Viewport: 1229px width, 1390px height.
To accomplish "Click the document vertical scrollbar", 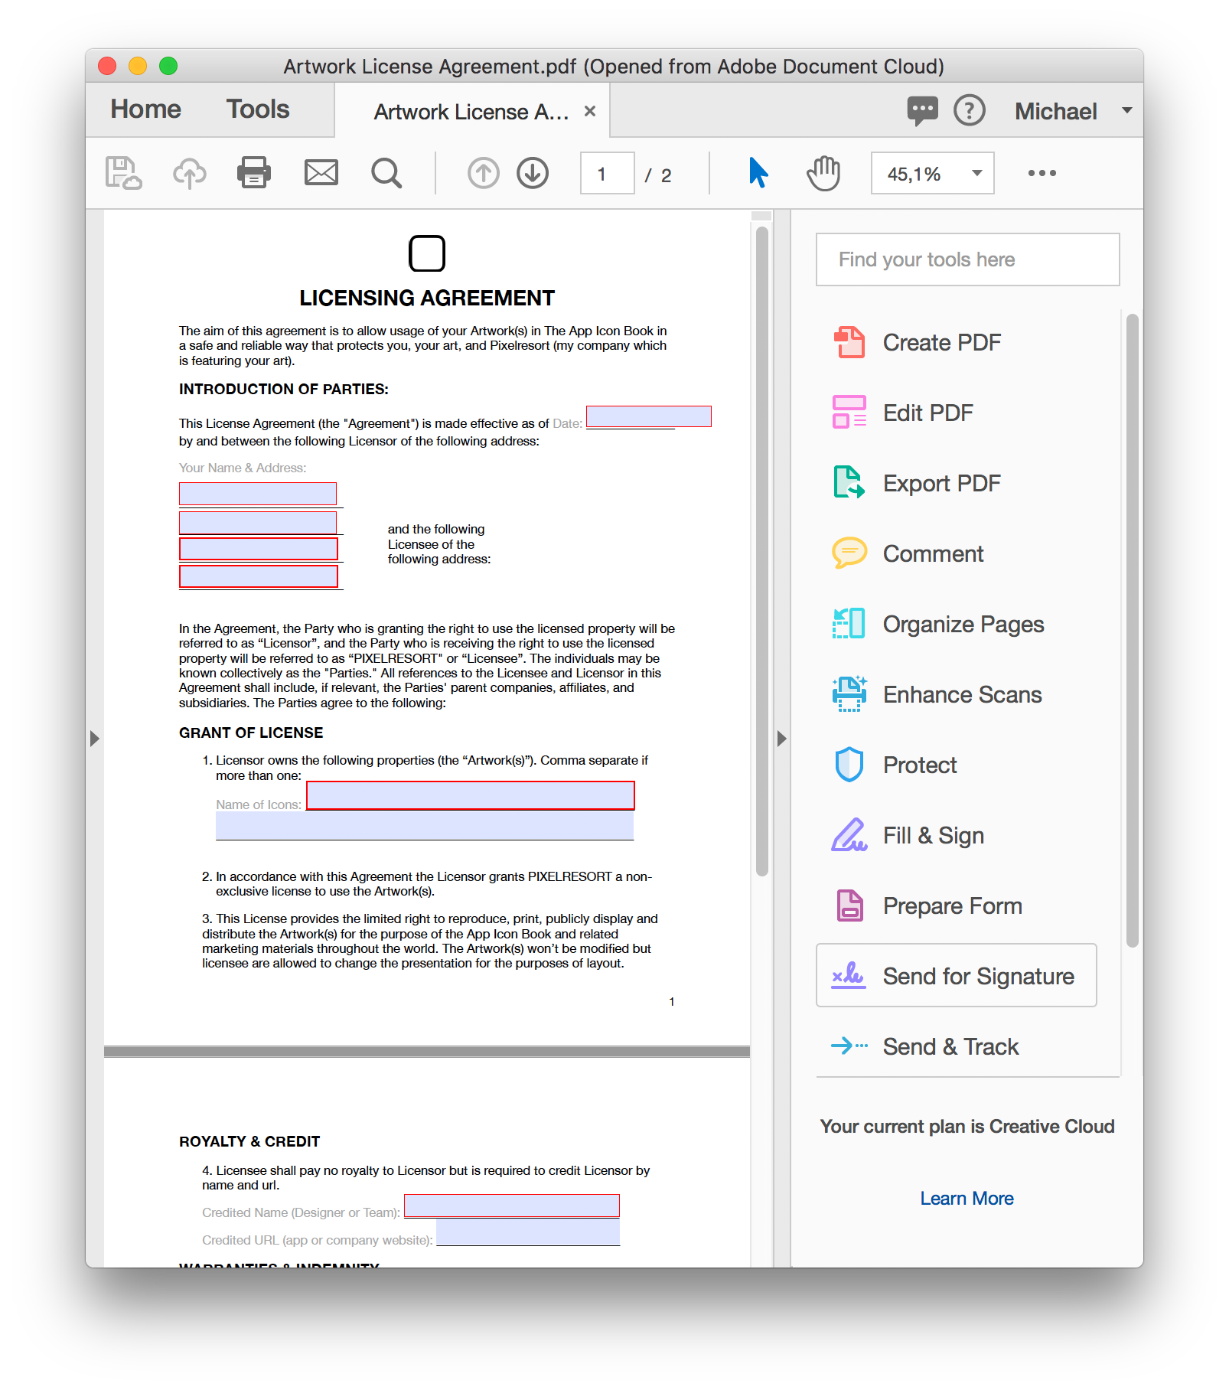I will click(x=761, y=551).
